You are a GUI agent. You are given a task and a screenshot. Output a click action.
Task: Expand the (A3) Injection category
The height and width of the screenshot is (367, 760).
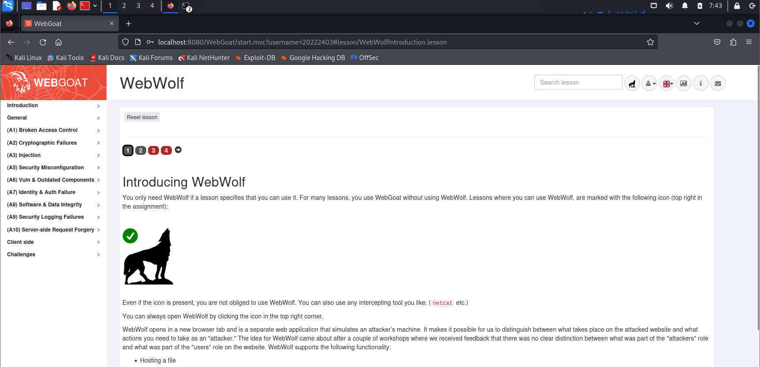click(53, 155)
